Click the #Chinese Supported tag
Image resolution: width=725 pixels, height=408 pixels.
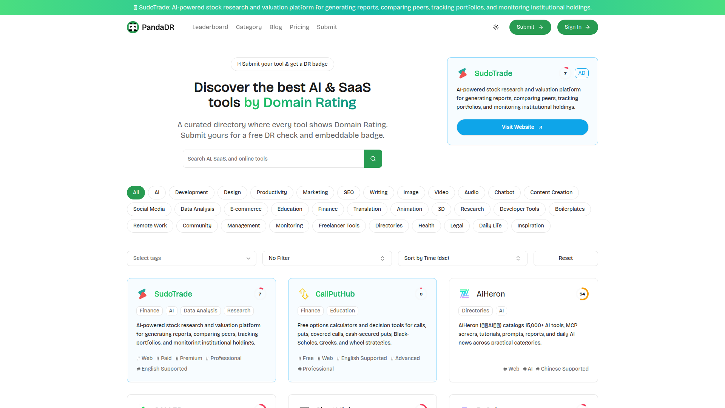pyautogui.click(x=562, y=369)
